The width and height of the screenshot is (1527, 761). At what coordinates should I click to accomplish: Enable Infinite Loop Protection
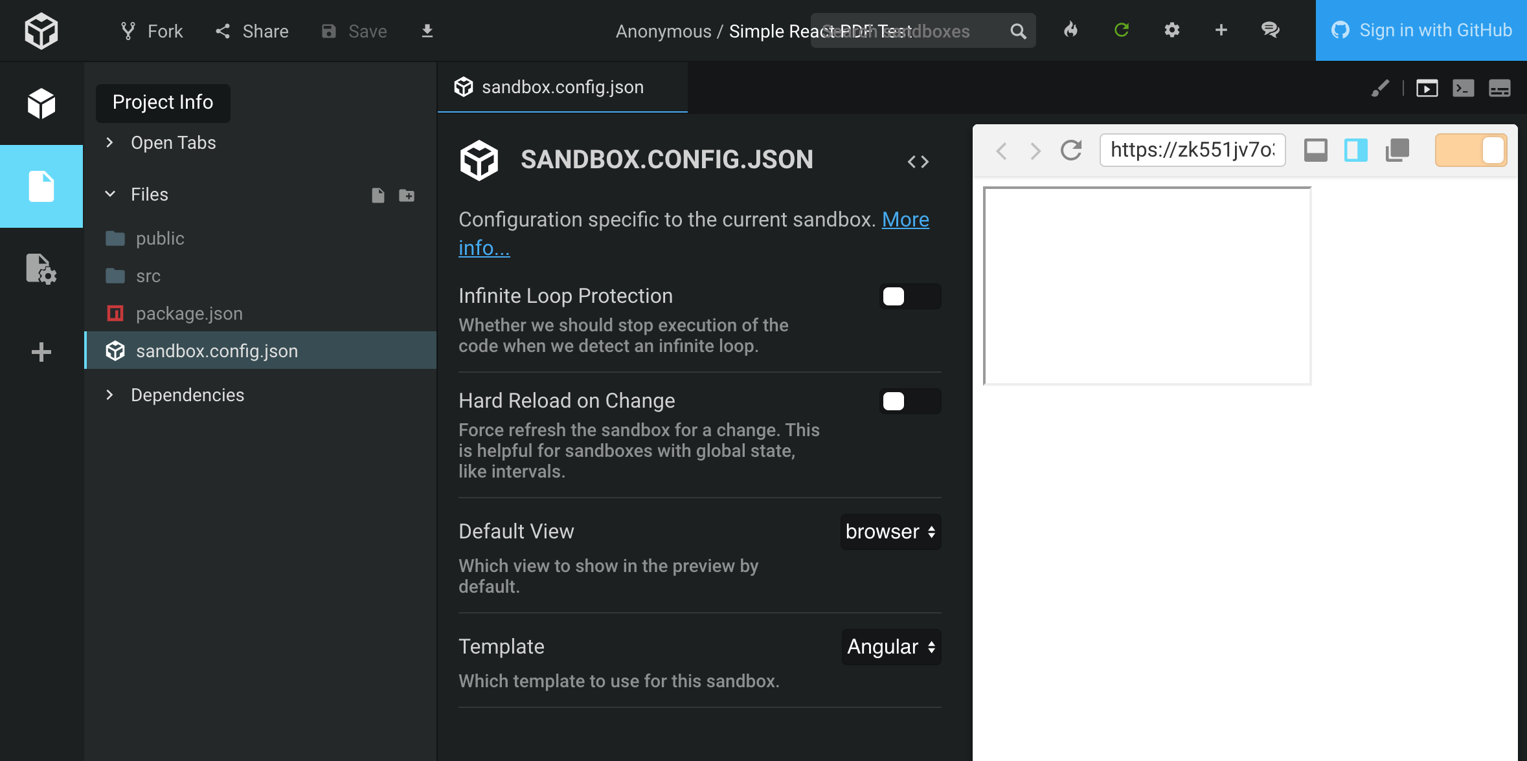tap(910, 296)
